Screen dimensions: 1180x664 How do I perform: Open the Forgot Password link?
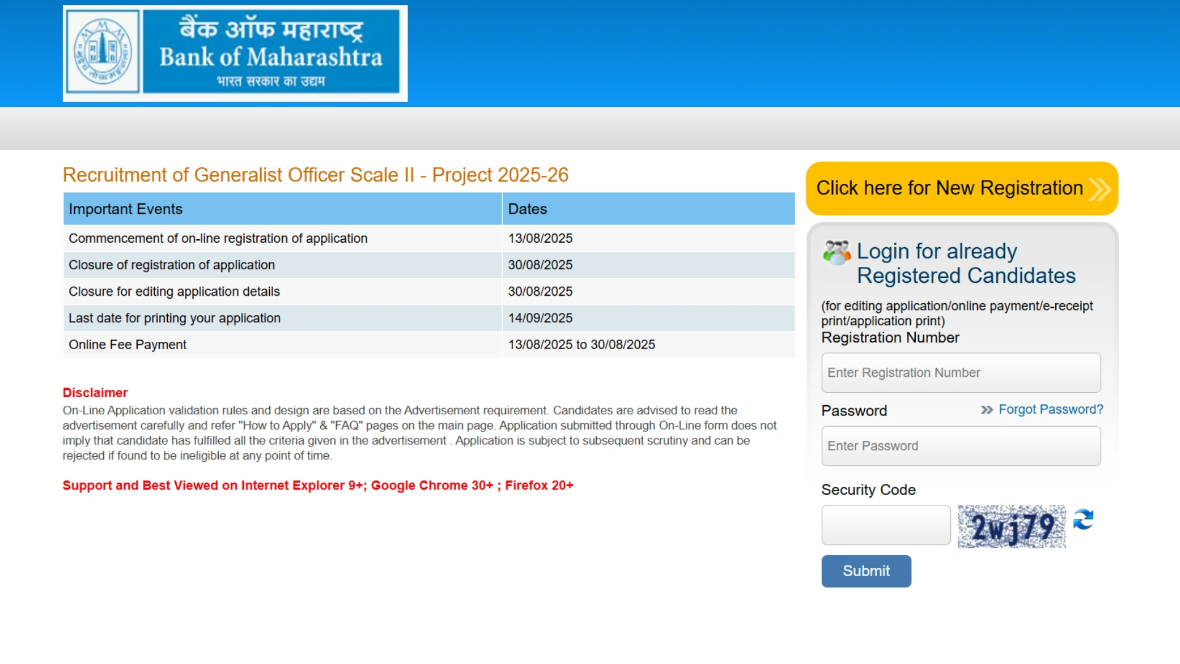pyautogui.click(x=1051, y=409)
